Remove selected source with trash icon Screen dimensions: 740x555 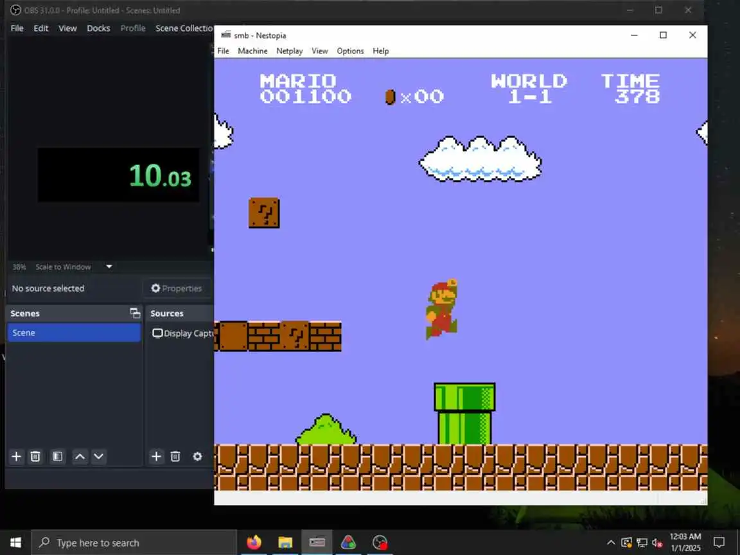point(175,456)
